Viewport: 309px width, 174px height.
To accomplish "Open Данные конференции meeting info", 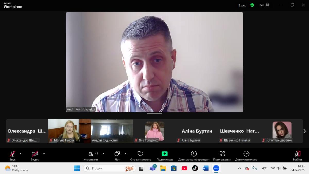I will click(194, 154).
